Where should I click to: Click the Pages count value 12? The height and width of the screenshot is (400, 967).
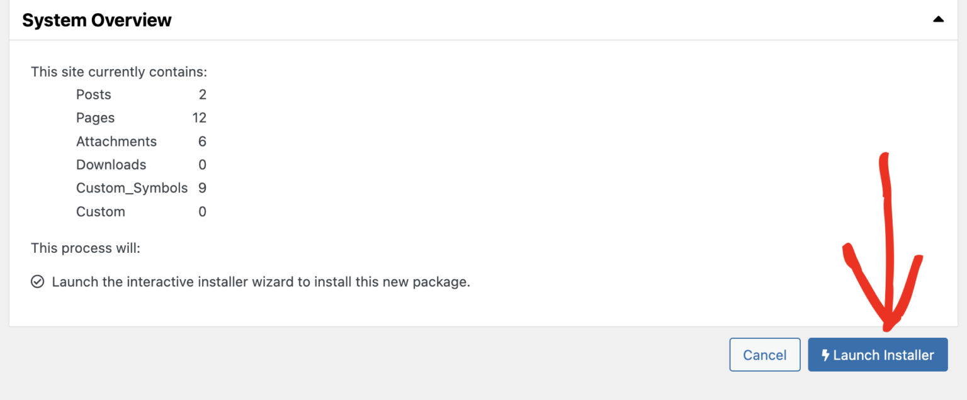(x=199, y=118)
